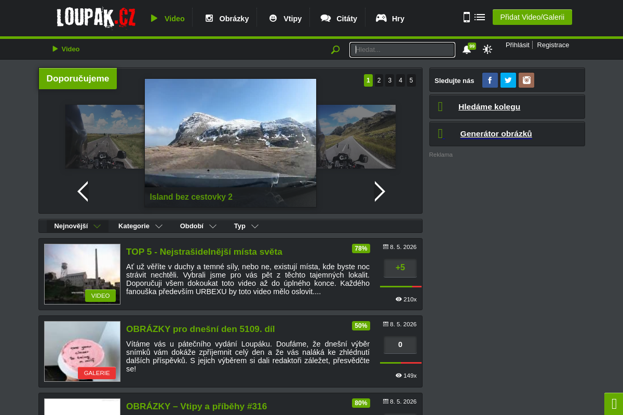Click the Přihlásit link

[x=518, y=45]
